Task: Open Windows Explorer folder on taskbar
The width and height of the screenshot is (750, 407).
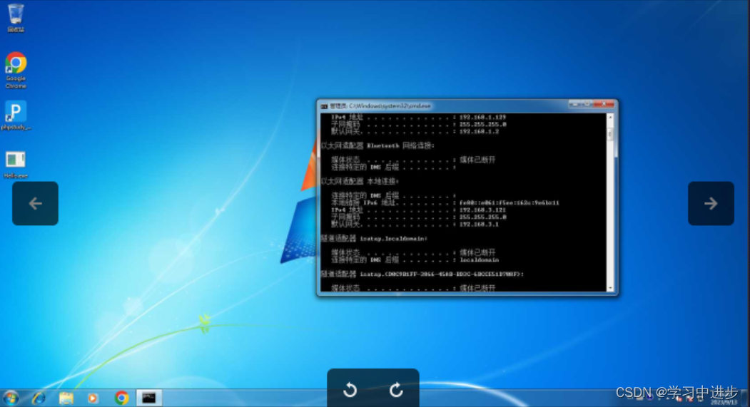Action: [66, 398]
